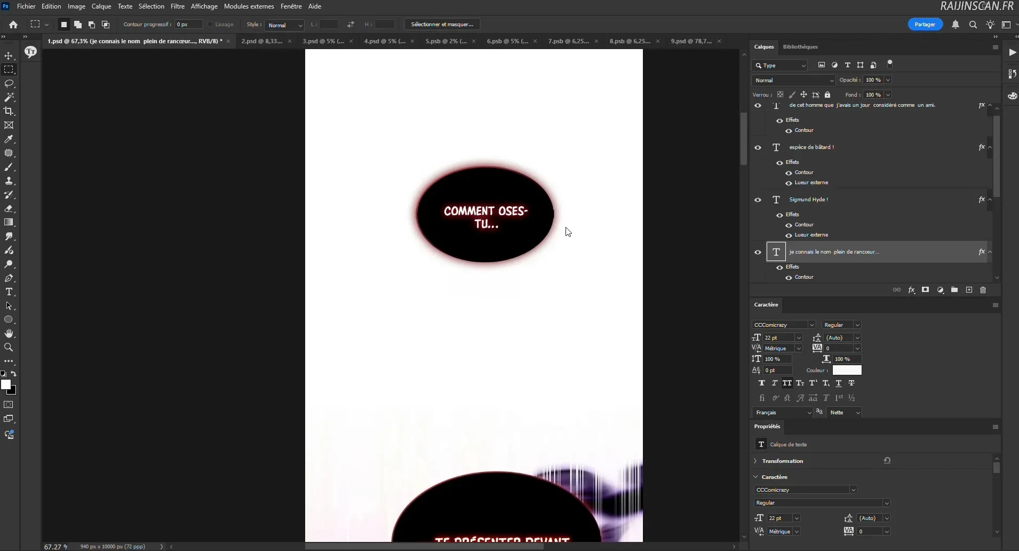This screenshot has height=551, width=1019.
Task: Hide the 'Sigmund Hyde !' layer
Action: (758, 200)
